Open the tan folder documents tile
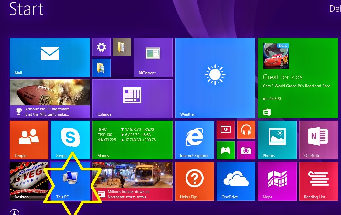 (x=122, y=47)
